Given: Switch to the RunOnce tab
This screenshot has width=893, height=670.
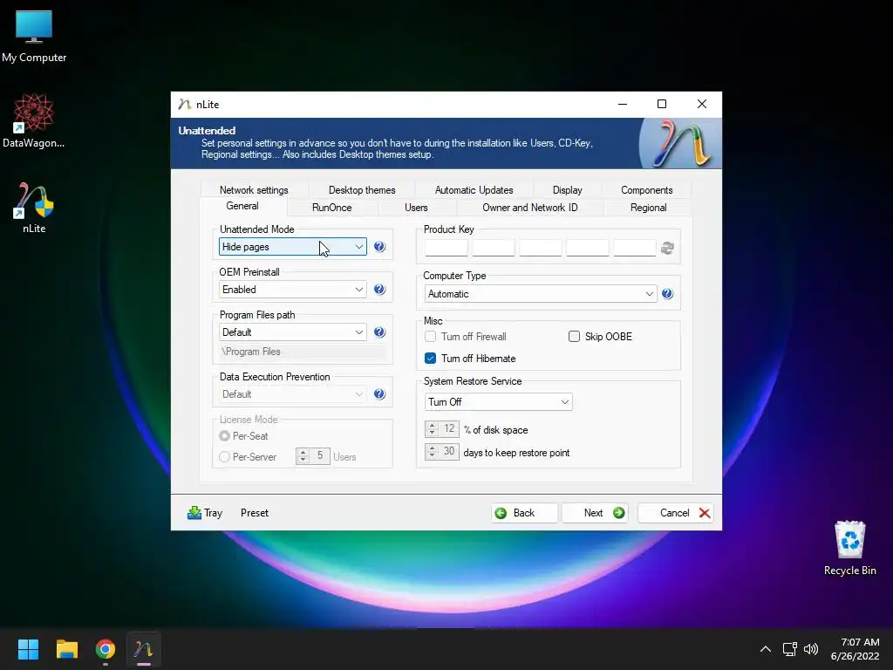Looking at the screenshot, I should (332, 208).
